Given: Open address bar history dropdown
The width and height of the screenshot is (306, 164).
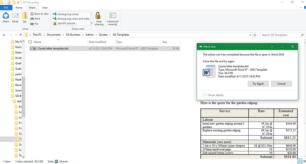Looking at the screenshot, I should (x=250, y=35).
